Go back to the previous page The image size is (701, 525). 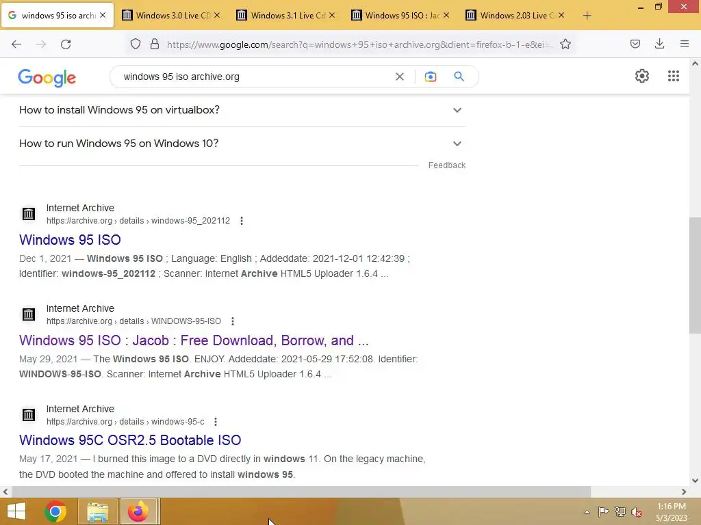(x=16, y=44)
